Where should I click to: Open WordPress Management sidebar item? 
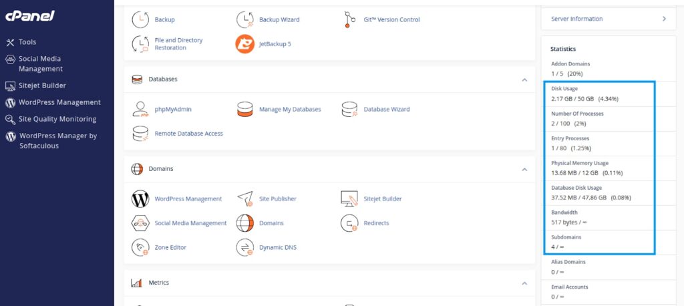59,103
